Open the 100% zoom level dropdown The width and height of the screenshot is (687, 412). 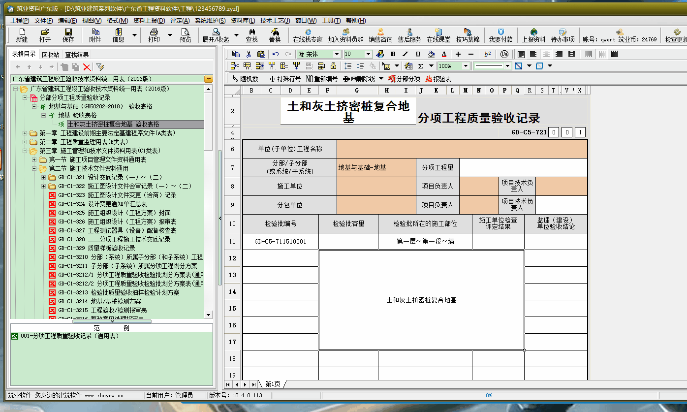pyautogui.click(x=466, y=66)
